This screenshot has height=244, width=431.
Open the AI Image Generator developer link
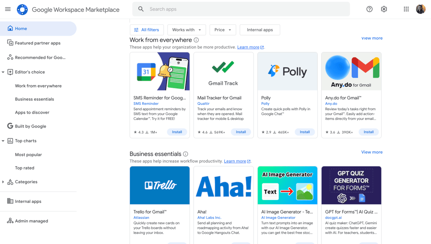[x=278, y=217]
